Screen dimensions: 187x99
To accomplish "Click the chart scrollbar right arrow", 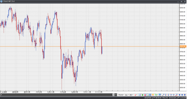I will coord(116,95).
